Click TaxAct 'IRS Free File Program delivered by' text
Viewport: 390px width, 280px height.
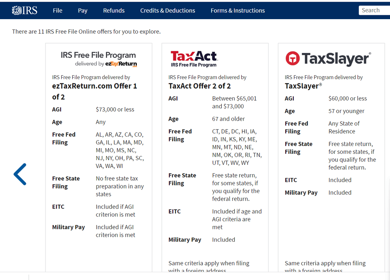click(x=207, y=77)
